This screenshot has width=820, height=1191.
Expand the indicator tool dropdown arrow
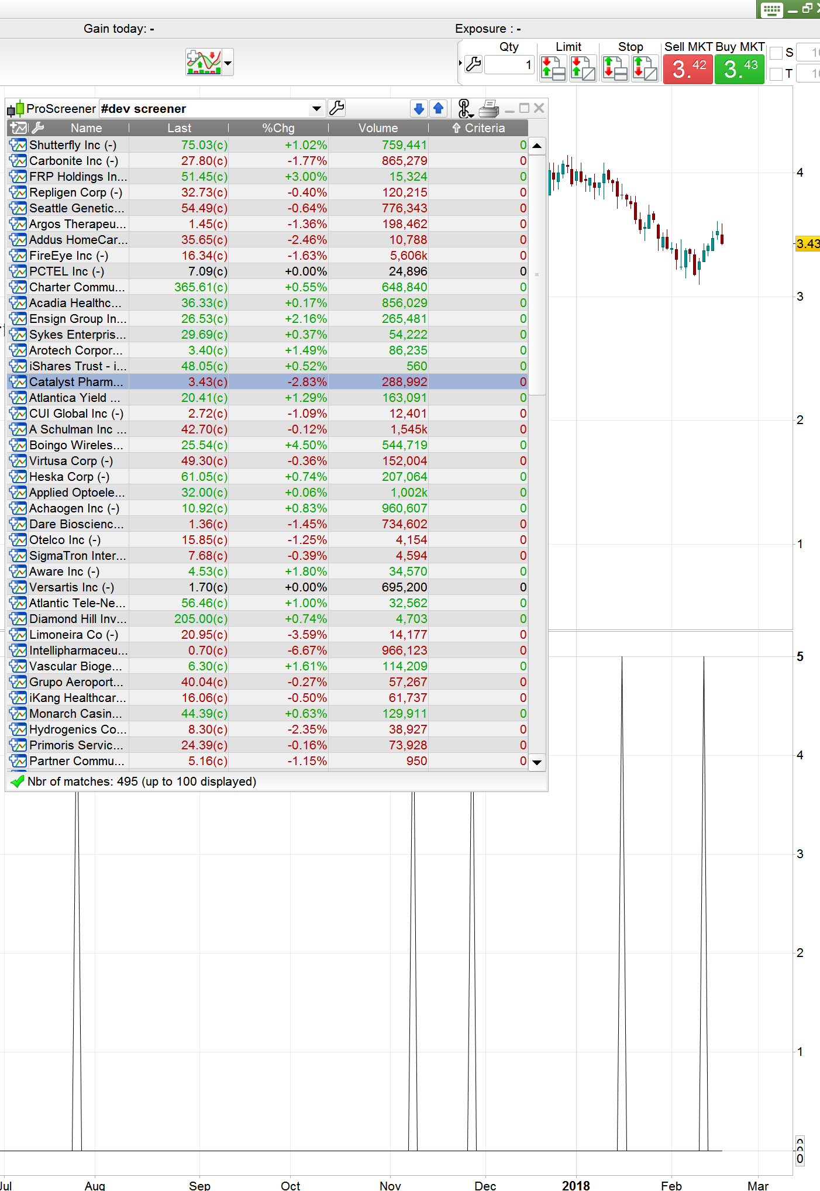[x=228, y=63]
